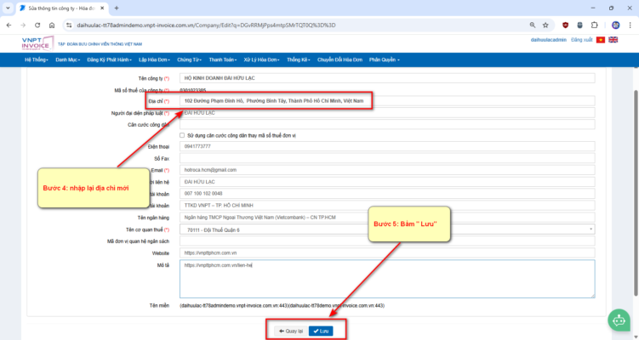Click the Tên công ty input field

click(387, 77)
